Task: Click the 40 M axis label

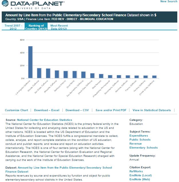Action: click(x=22, y=53)
